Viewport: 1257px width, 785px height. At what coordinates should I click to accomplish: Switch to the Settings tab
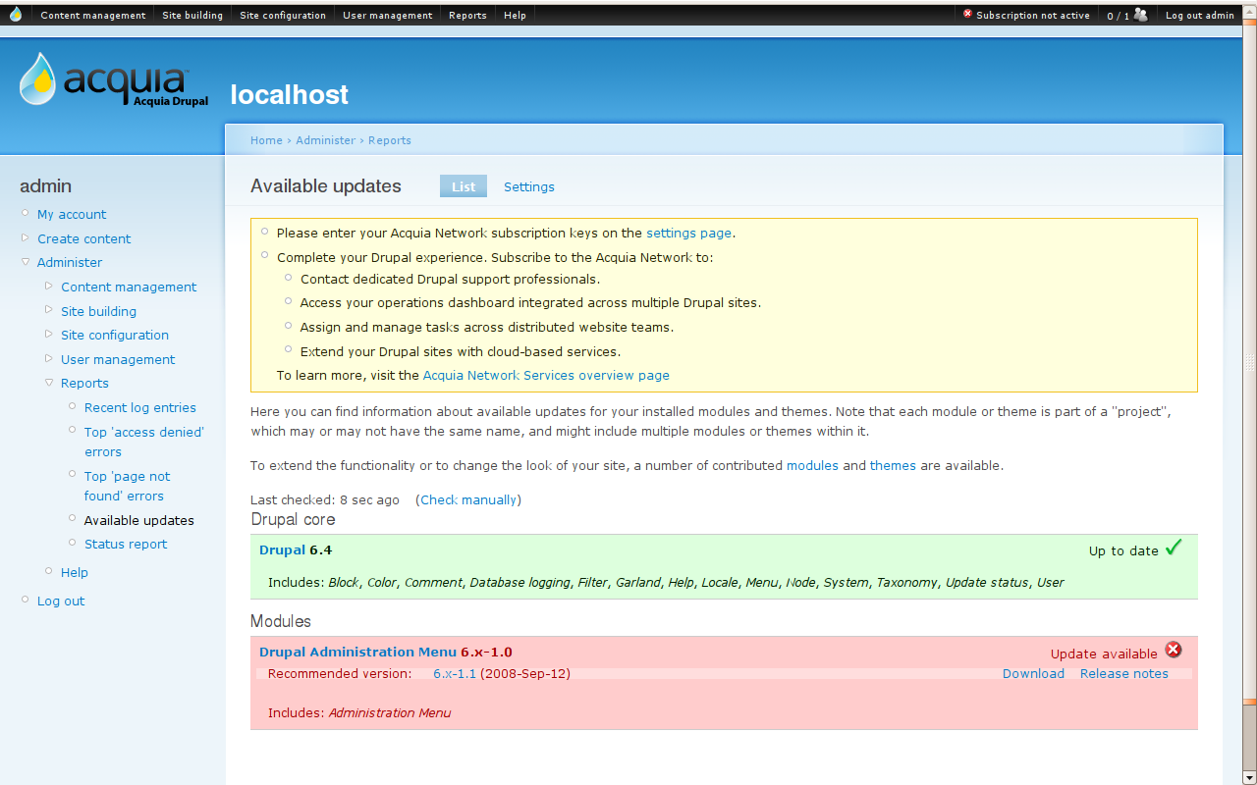pyautogui.click(x=528, y=186)
